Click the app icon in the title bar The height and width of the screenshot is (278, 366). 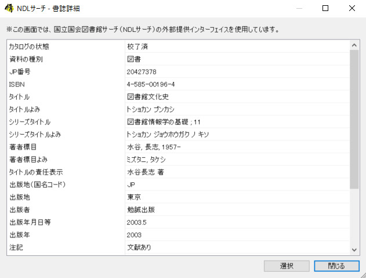click(9, 8)
